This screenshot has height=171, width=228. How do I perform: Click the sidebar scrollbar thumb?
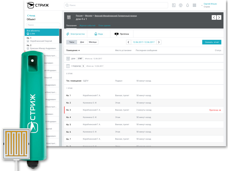tap(60, 36)
